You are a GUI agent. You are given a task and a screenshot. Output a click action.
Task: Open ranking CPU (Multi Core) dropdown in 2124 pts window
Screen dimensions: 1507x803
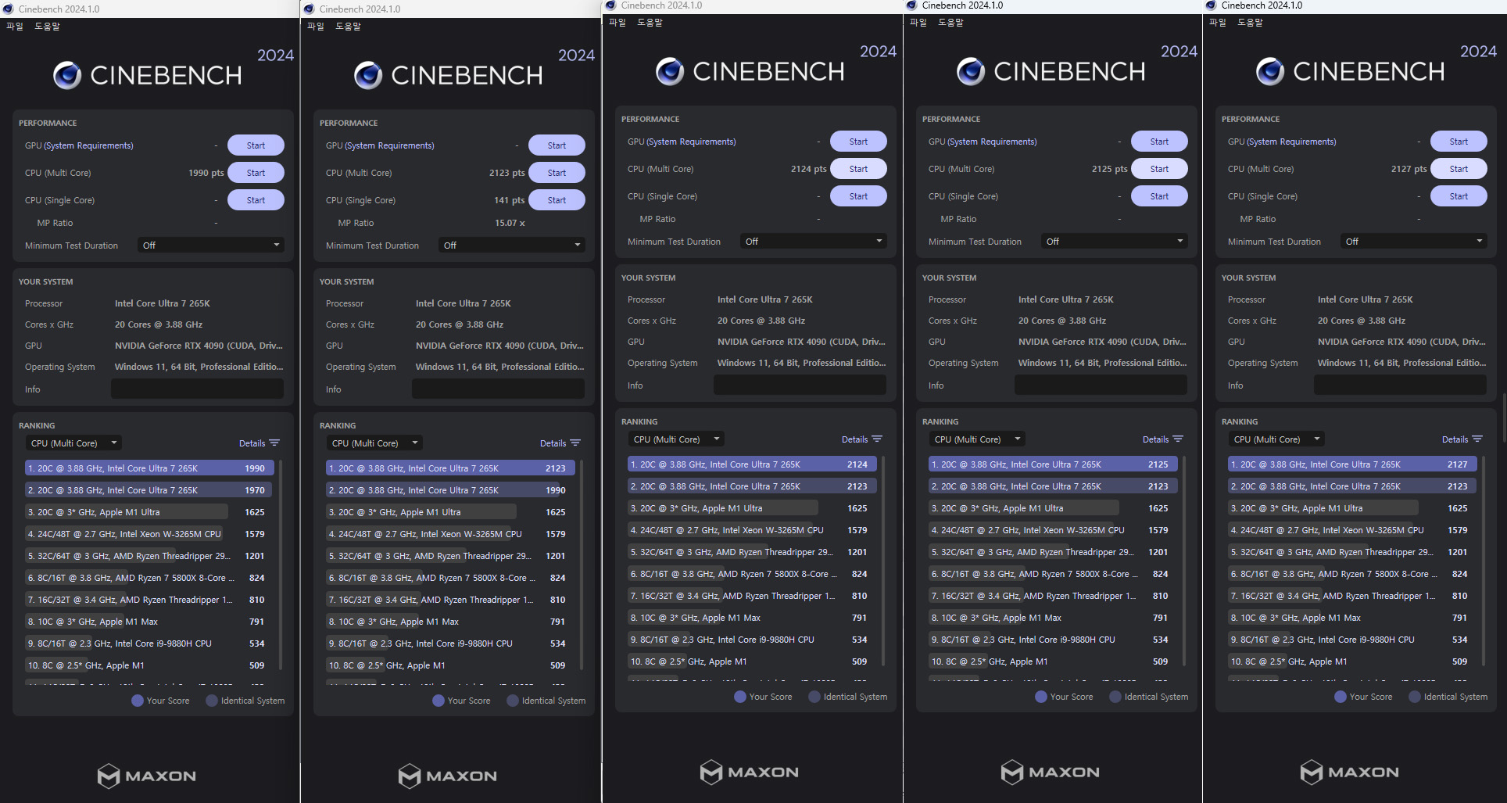pos(676,439)
